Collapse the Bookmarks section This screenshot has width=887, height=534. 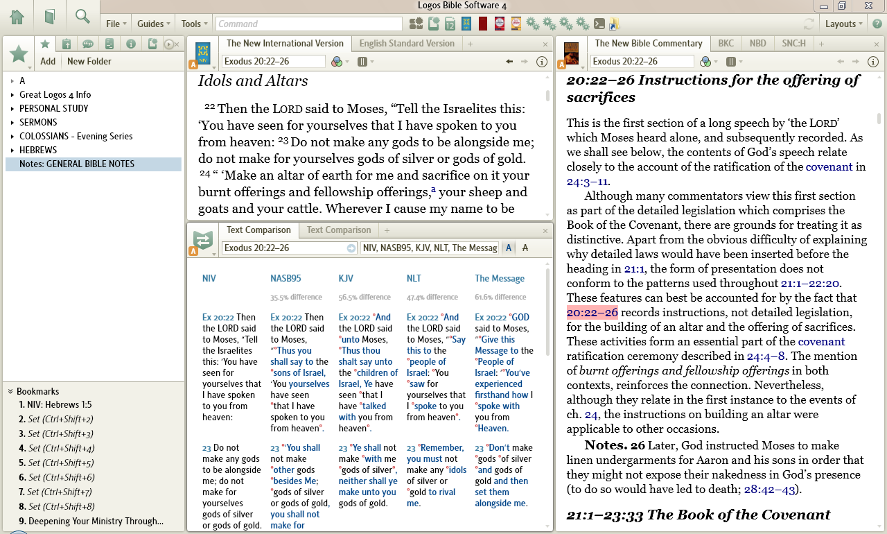pyautogui.click(x=10, y=391)
